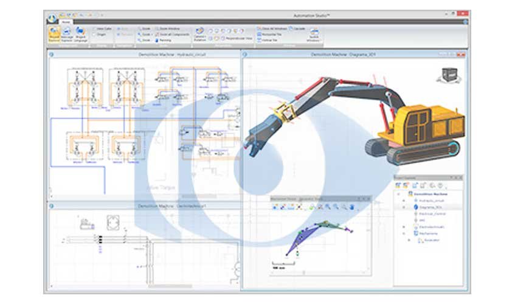Click the Mechanism Model panel horizontal scrollbar
This screenshot has width=529, height=304.
click(319, 272)
